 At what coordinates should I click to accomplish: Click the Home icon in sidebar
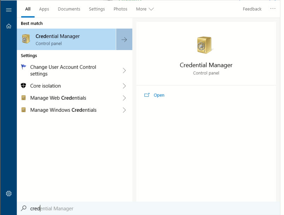click(x=9, y=26)
